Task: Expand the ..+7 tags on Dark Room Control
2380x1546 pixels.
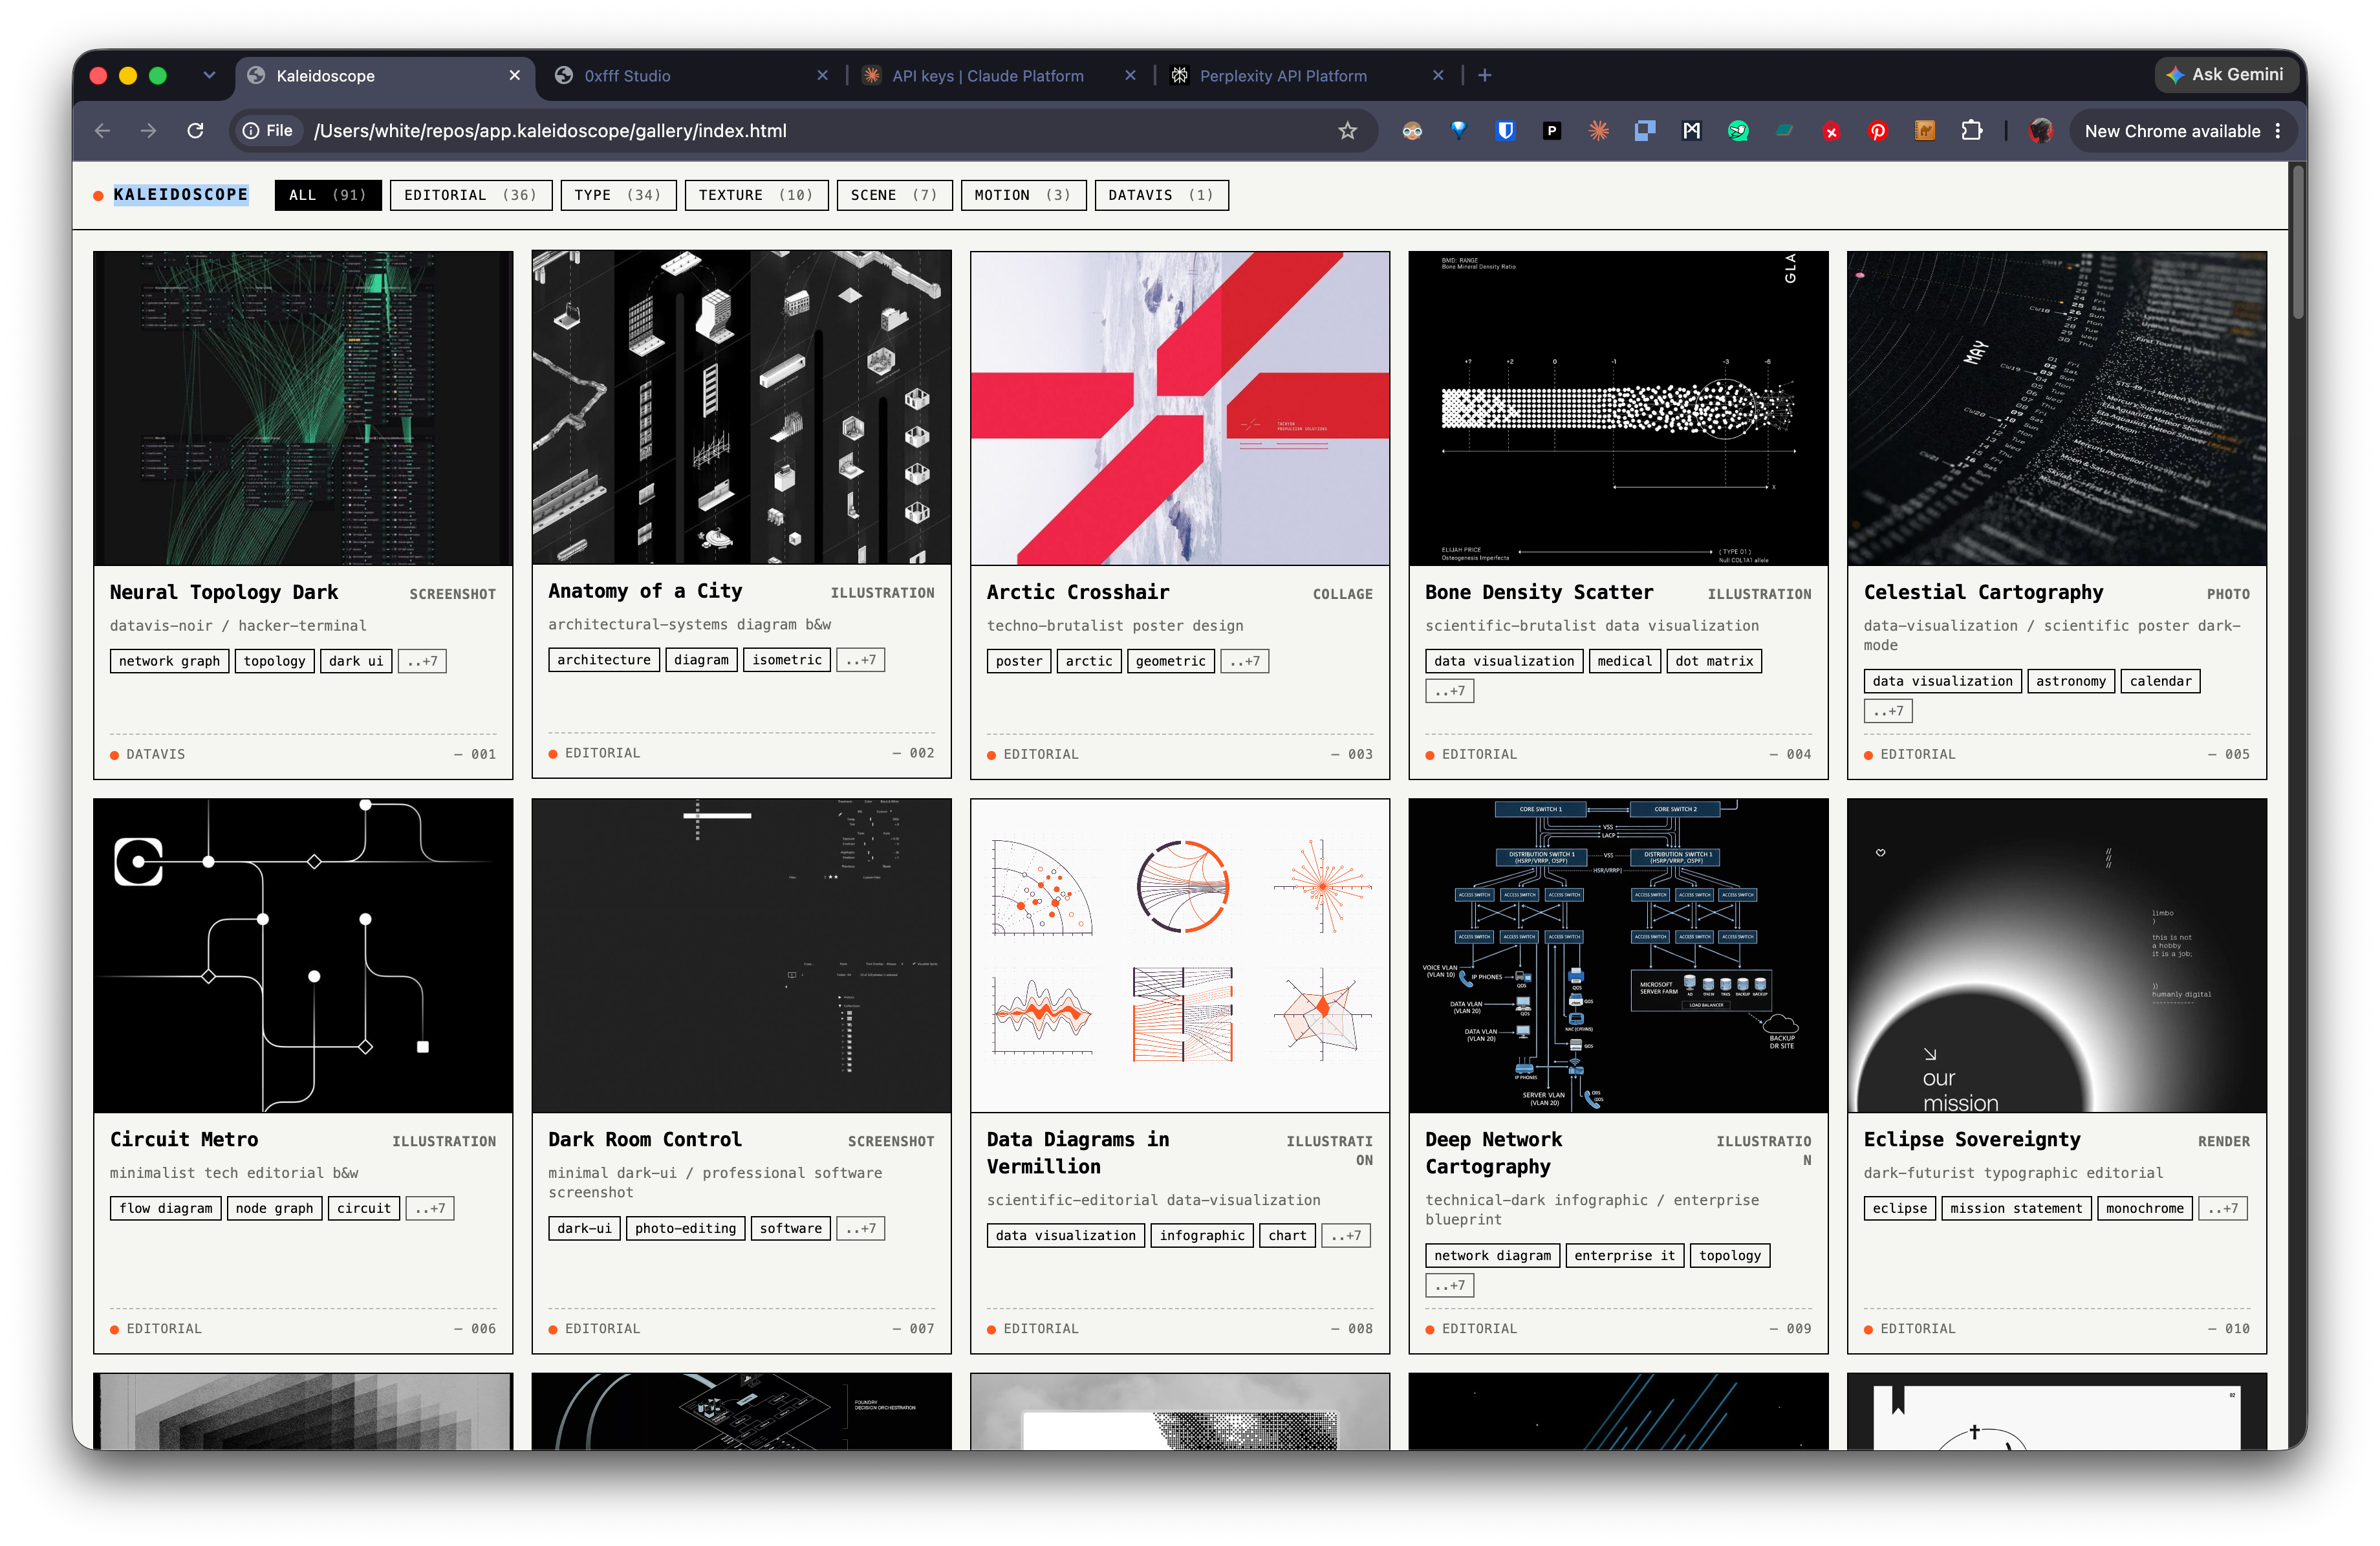Action: coord(861,1228)
